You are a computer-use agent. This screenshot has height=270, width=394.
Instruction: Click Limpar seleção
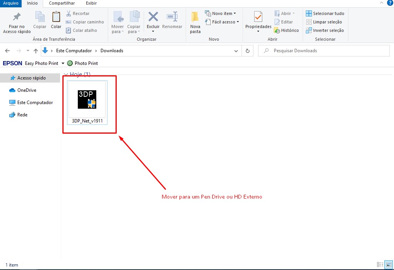tap(324, 22)
